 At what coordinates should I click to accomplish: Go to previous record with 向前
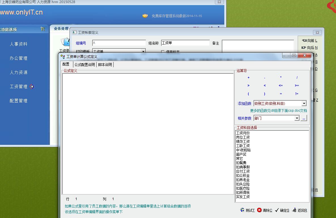(310, 41)
